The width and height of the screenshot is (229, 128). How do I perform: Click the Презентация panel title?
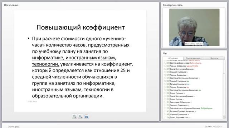(11, 5)
